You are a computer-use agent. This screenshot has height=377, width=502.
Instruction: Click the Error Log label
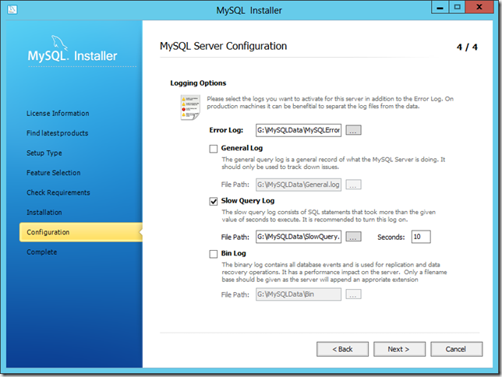click(226, 130)
